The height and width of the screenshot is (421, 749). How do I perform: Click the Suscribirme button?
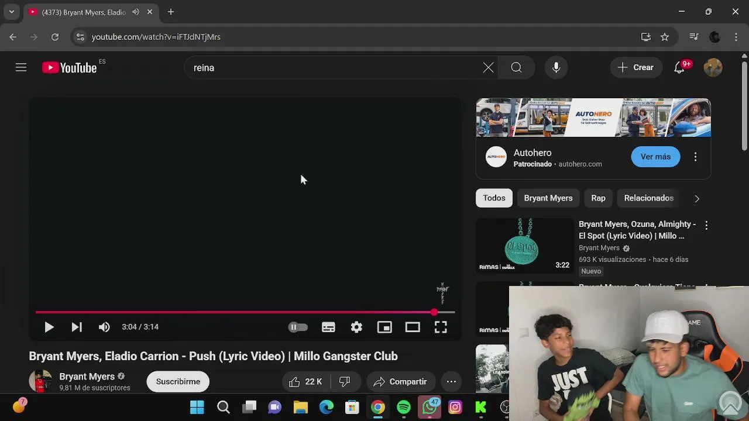[x=178, y=381]
